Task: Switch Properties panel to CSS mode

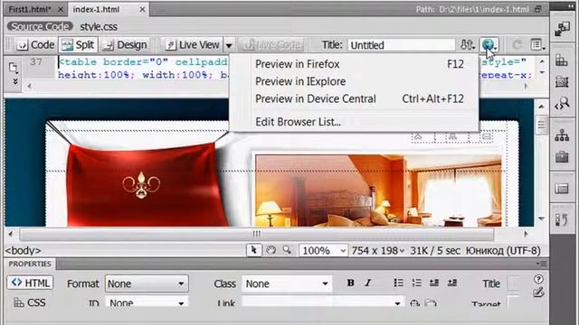Action: tap(30, 302)
